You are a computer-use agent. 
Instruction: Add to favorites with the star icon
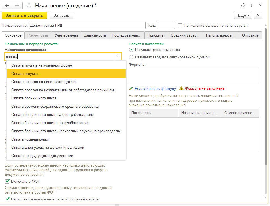click(29, 6)
